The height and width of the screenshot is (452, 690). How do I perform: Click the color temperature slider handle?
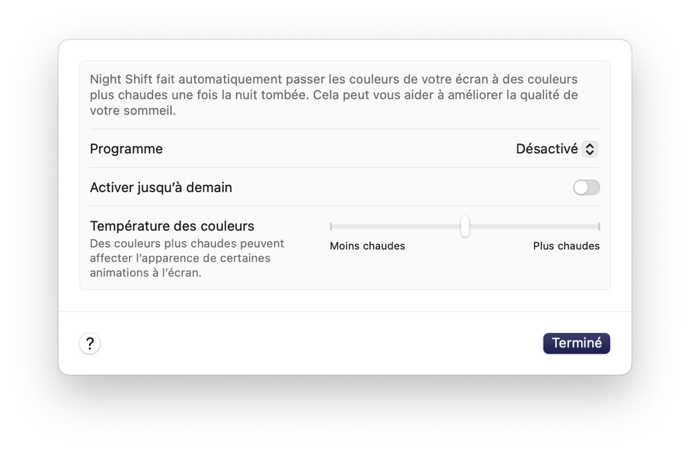[465, 226]
